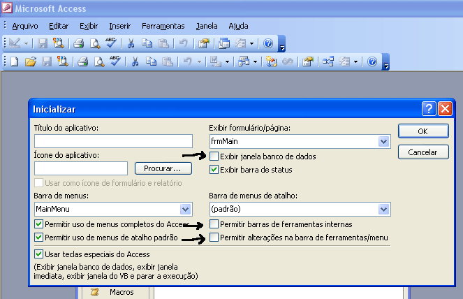Open Properties icon in upper toolbar

pos(203,43)
